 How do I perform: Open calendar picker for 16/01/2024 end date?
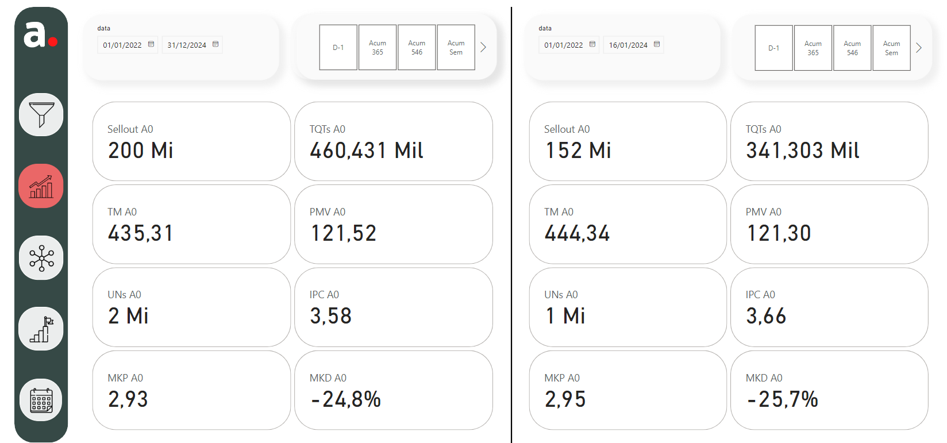657,44
